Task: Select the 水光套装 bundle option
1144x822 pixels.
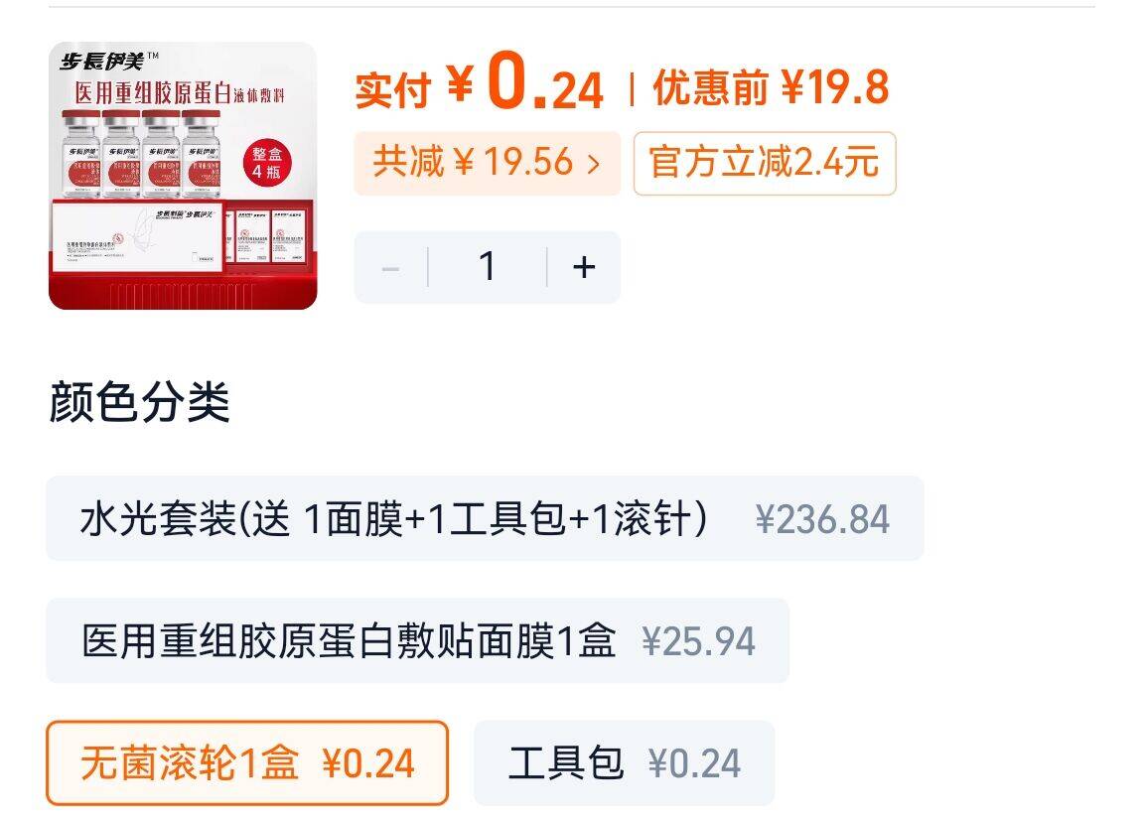Action: pyautogui.click(x=485, y=518)
